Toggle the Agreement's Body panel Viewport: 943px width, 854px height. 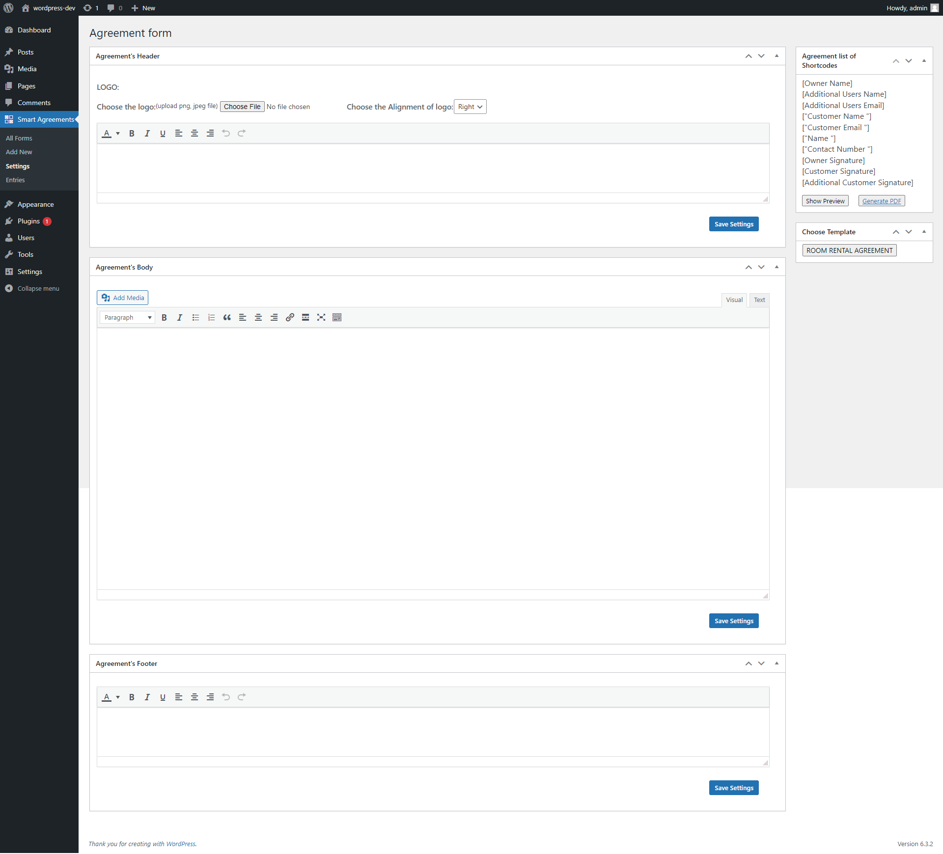click(777, 267)
